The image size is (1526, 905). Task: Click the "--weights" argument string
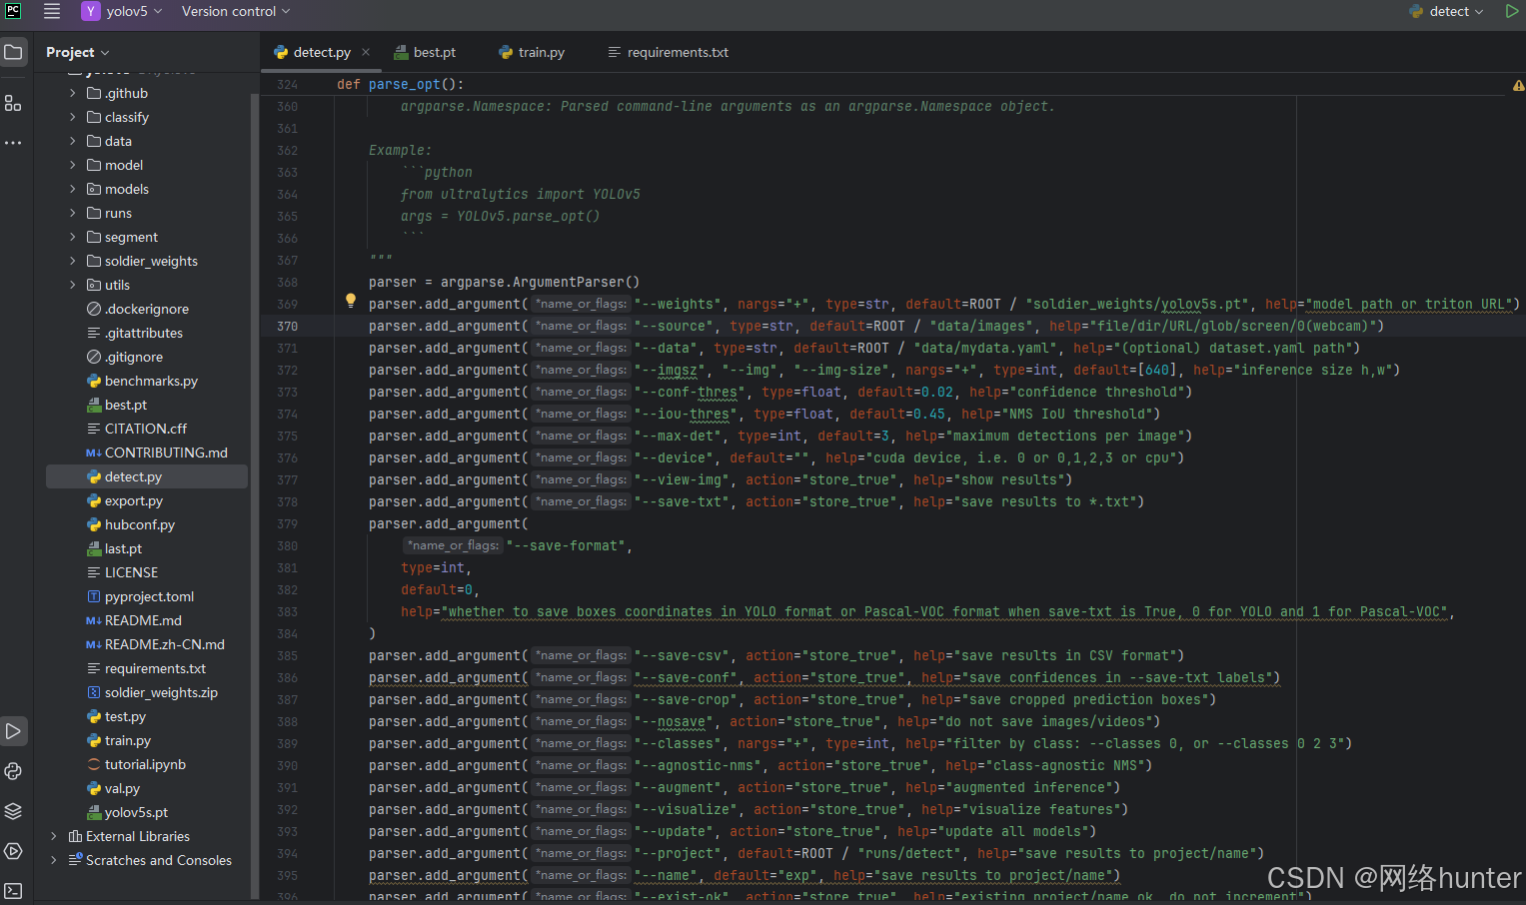[678, 304]
